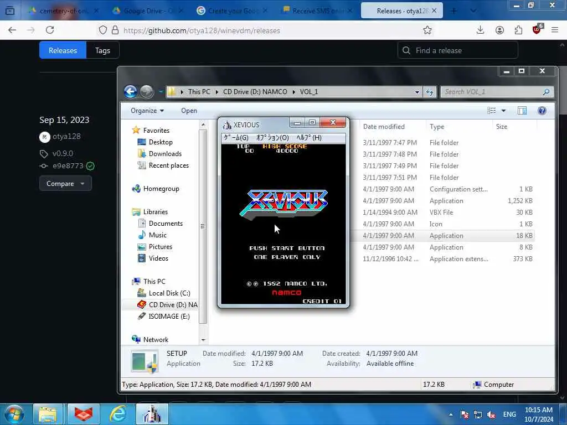Viewport: 567px width, 425px height.
Task: Refresh the VOL_1 folder view
Action: click(x=430, y=92)
